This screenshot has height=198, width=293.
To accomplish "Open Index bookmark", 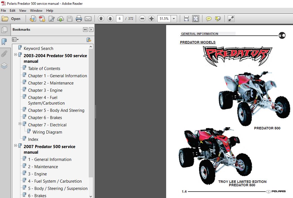I will tap(33, 139).
